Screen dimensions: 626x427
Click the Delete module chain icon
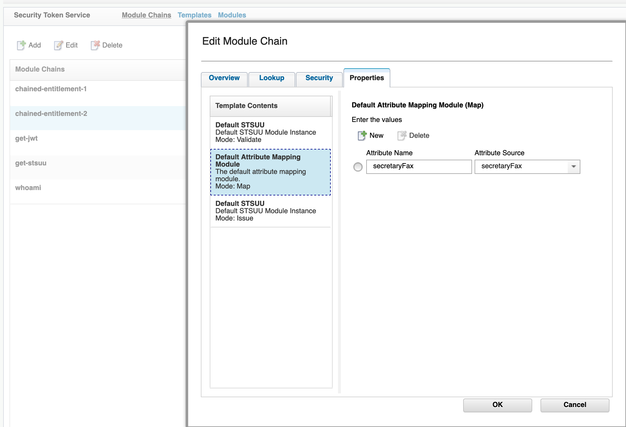point(95,45)
